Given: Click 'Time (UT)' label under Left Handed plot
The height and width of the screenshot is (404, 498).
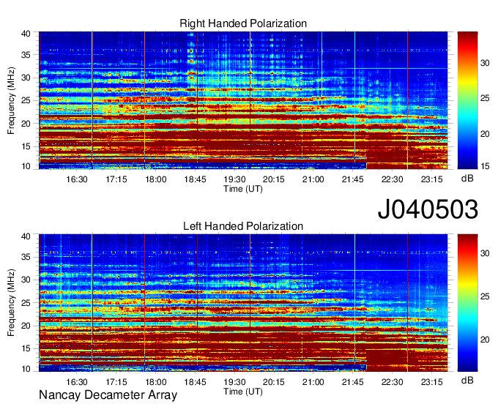Looking at the screenshot, I should click(243, 392).
